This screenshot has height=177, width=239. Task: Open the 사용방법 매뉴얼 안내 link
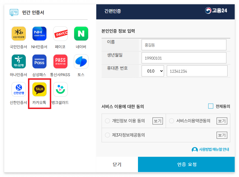(214, 149)
